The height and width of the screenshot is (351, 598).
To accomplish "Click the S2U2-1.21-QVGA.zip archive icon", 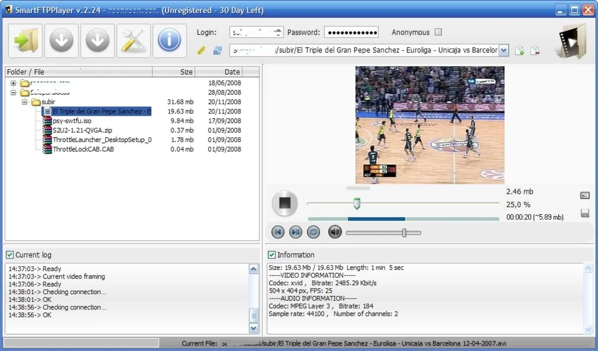I will [47, 130].
